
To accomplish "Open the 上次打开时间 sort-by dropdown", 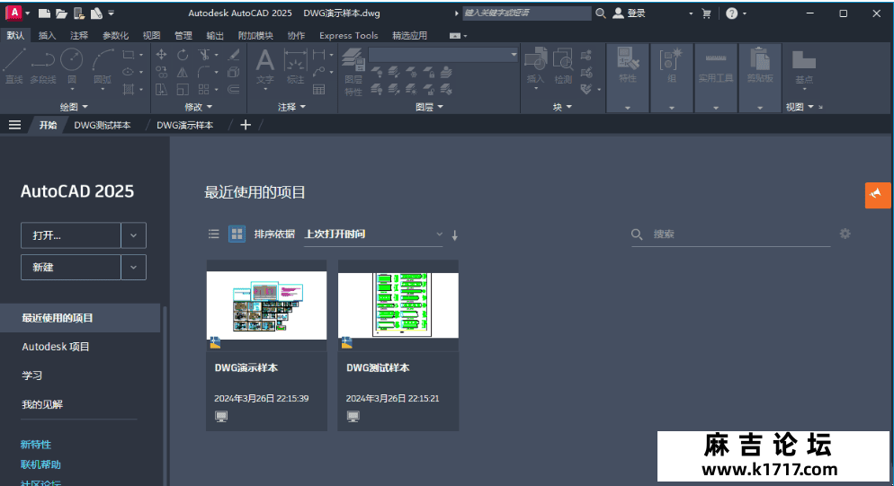I will pos(373,234).
